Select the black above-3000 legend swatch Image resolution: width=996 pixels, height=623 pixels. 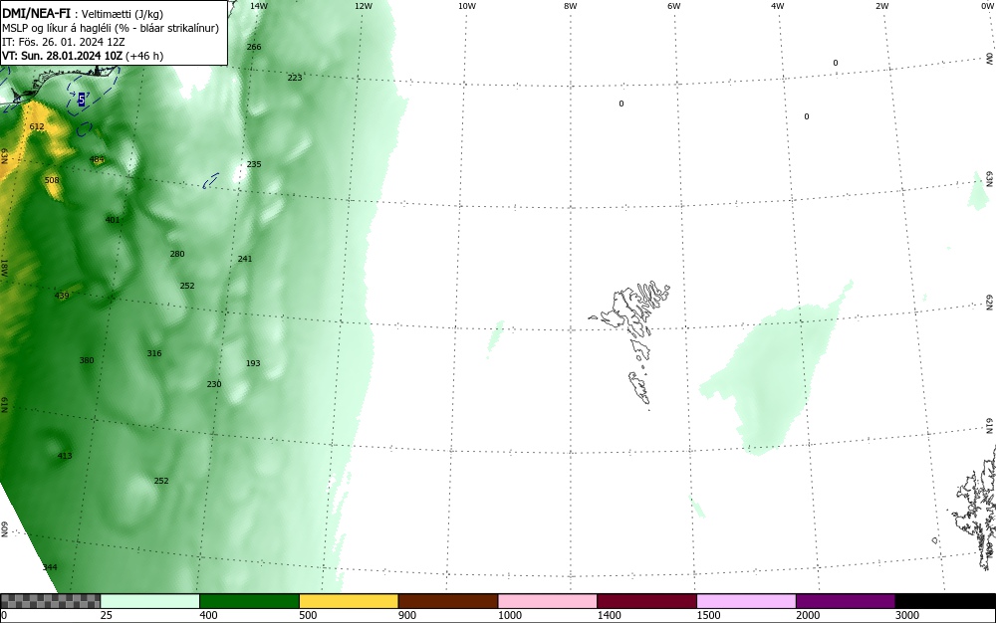(945, 601)
